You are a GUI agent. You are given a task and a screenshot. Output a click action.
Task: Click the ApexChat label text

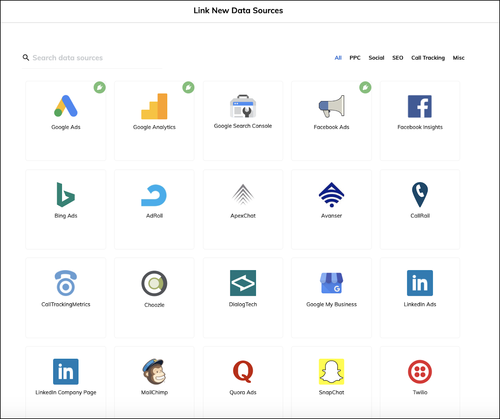[x=243, y=216]
